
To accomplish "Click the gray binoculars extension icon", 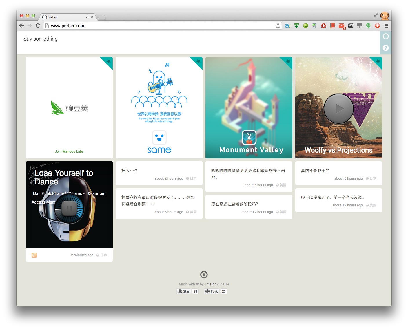I will [359, 25].
